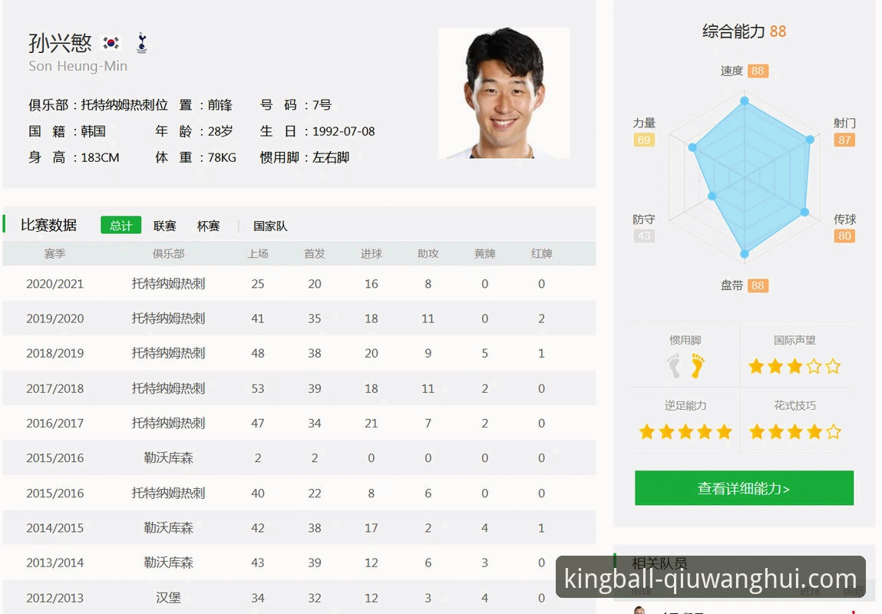Click the 俱乐部 column header
Viewport: 882px width, 614px height.
point(168,253)
